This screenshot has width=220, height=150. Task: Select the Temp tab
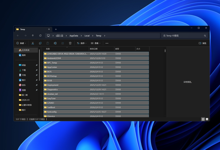(x=33, y=29)
